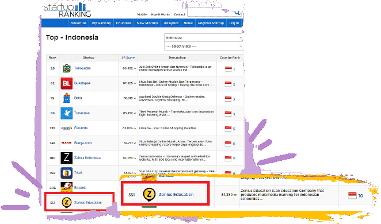
Task: Click the Log In button
Action: (234, 23)
